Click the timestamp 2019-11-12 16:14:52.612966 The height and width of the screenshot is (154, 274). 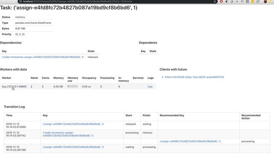coord(16,125)
